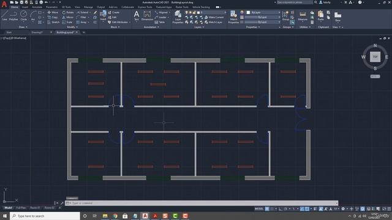The image size is (392, 220).
Task: Toggle MODEL space button
Action: coord(259,209)
